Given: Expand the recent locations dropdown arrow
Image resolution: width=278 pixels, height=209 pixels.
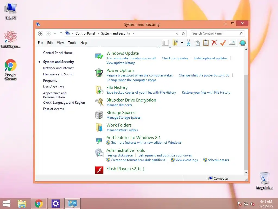Looking at the screenshot, I should pos(55,33).
